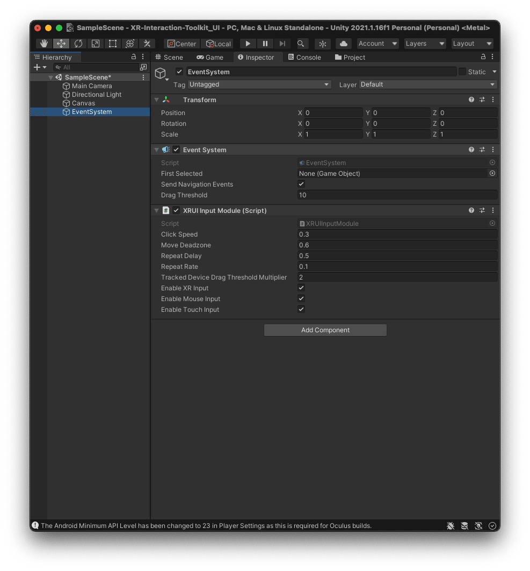Open the Unity search icon
This screenshot has width=530, height=571.
pos(301,44)
